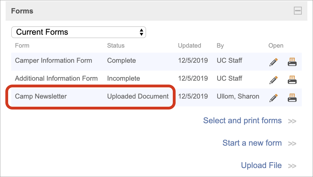Click the chevron beside Select and print forms

[292, 121]
